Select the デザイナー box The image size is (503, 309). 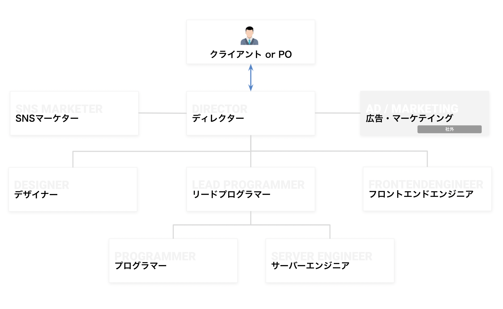(73, 189)
